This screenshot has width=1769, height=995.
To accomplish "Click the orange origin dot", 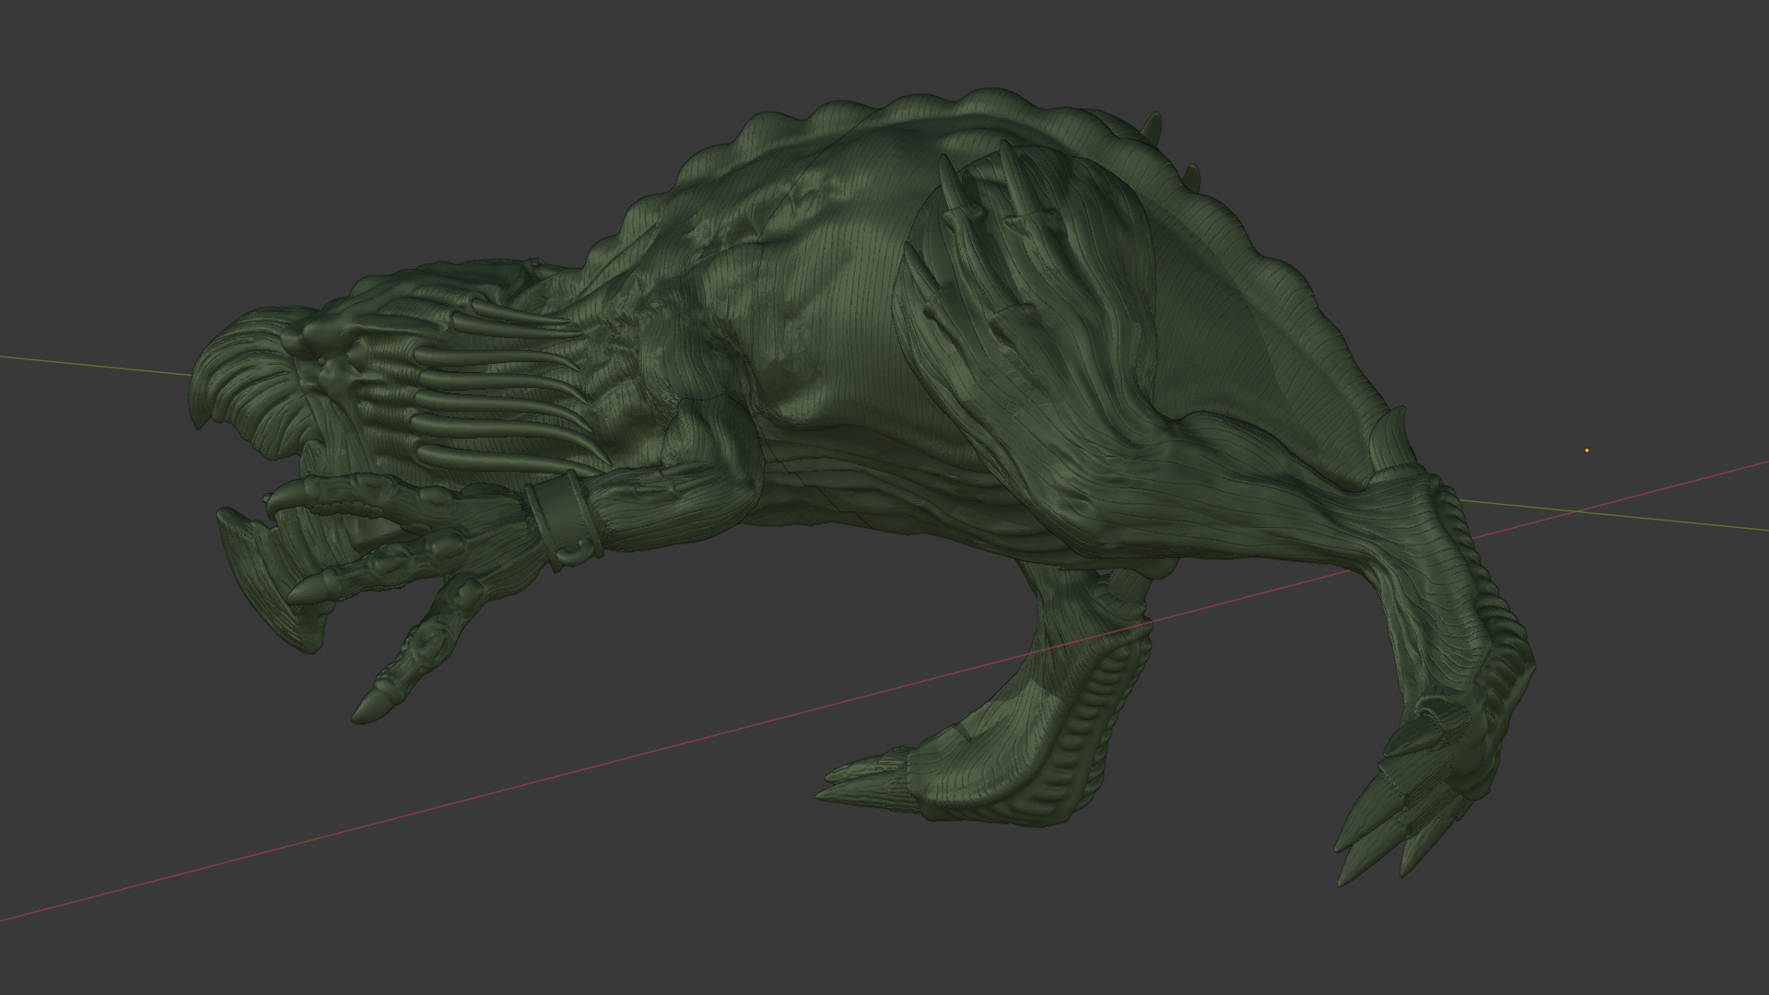I will click(1587, 451).
